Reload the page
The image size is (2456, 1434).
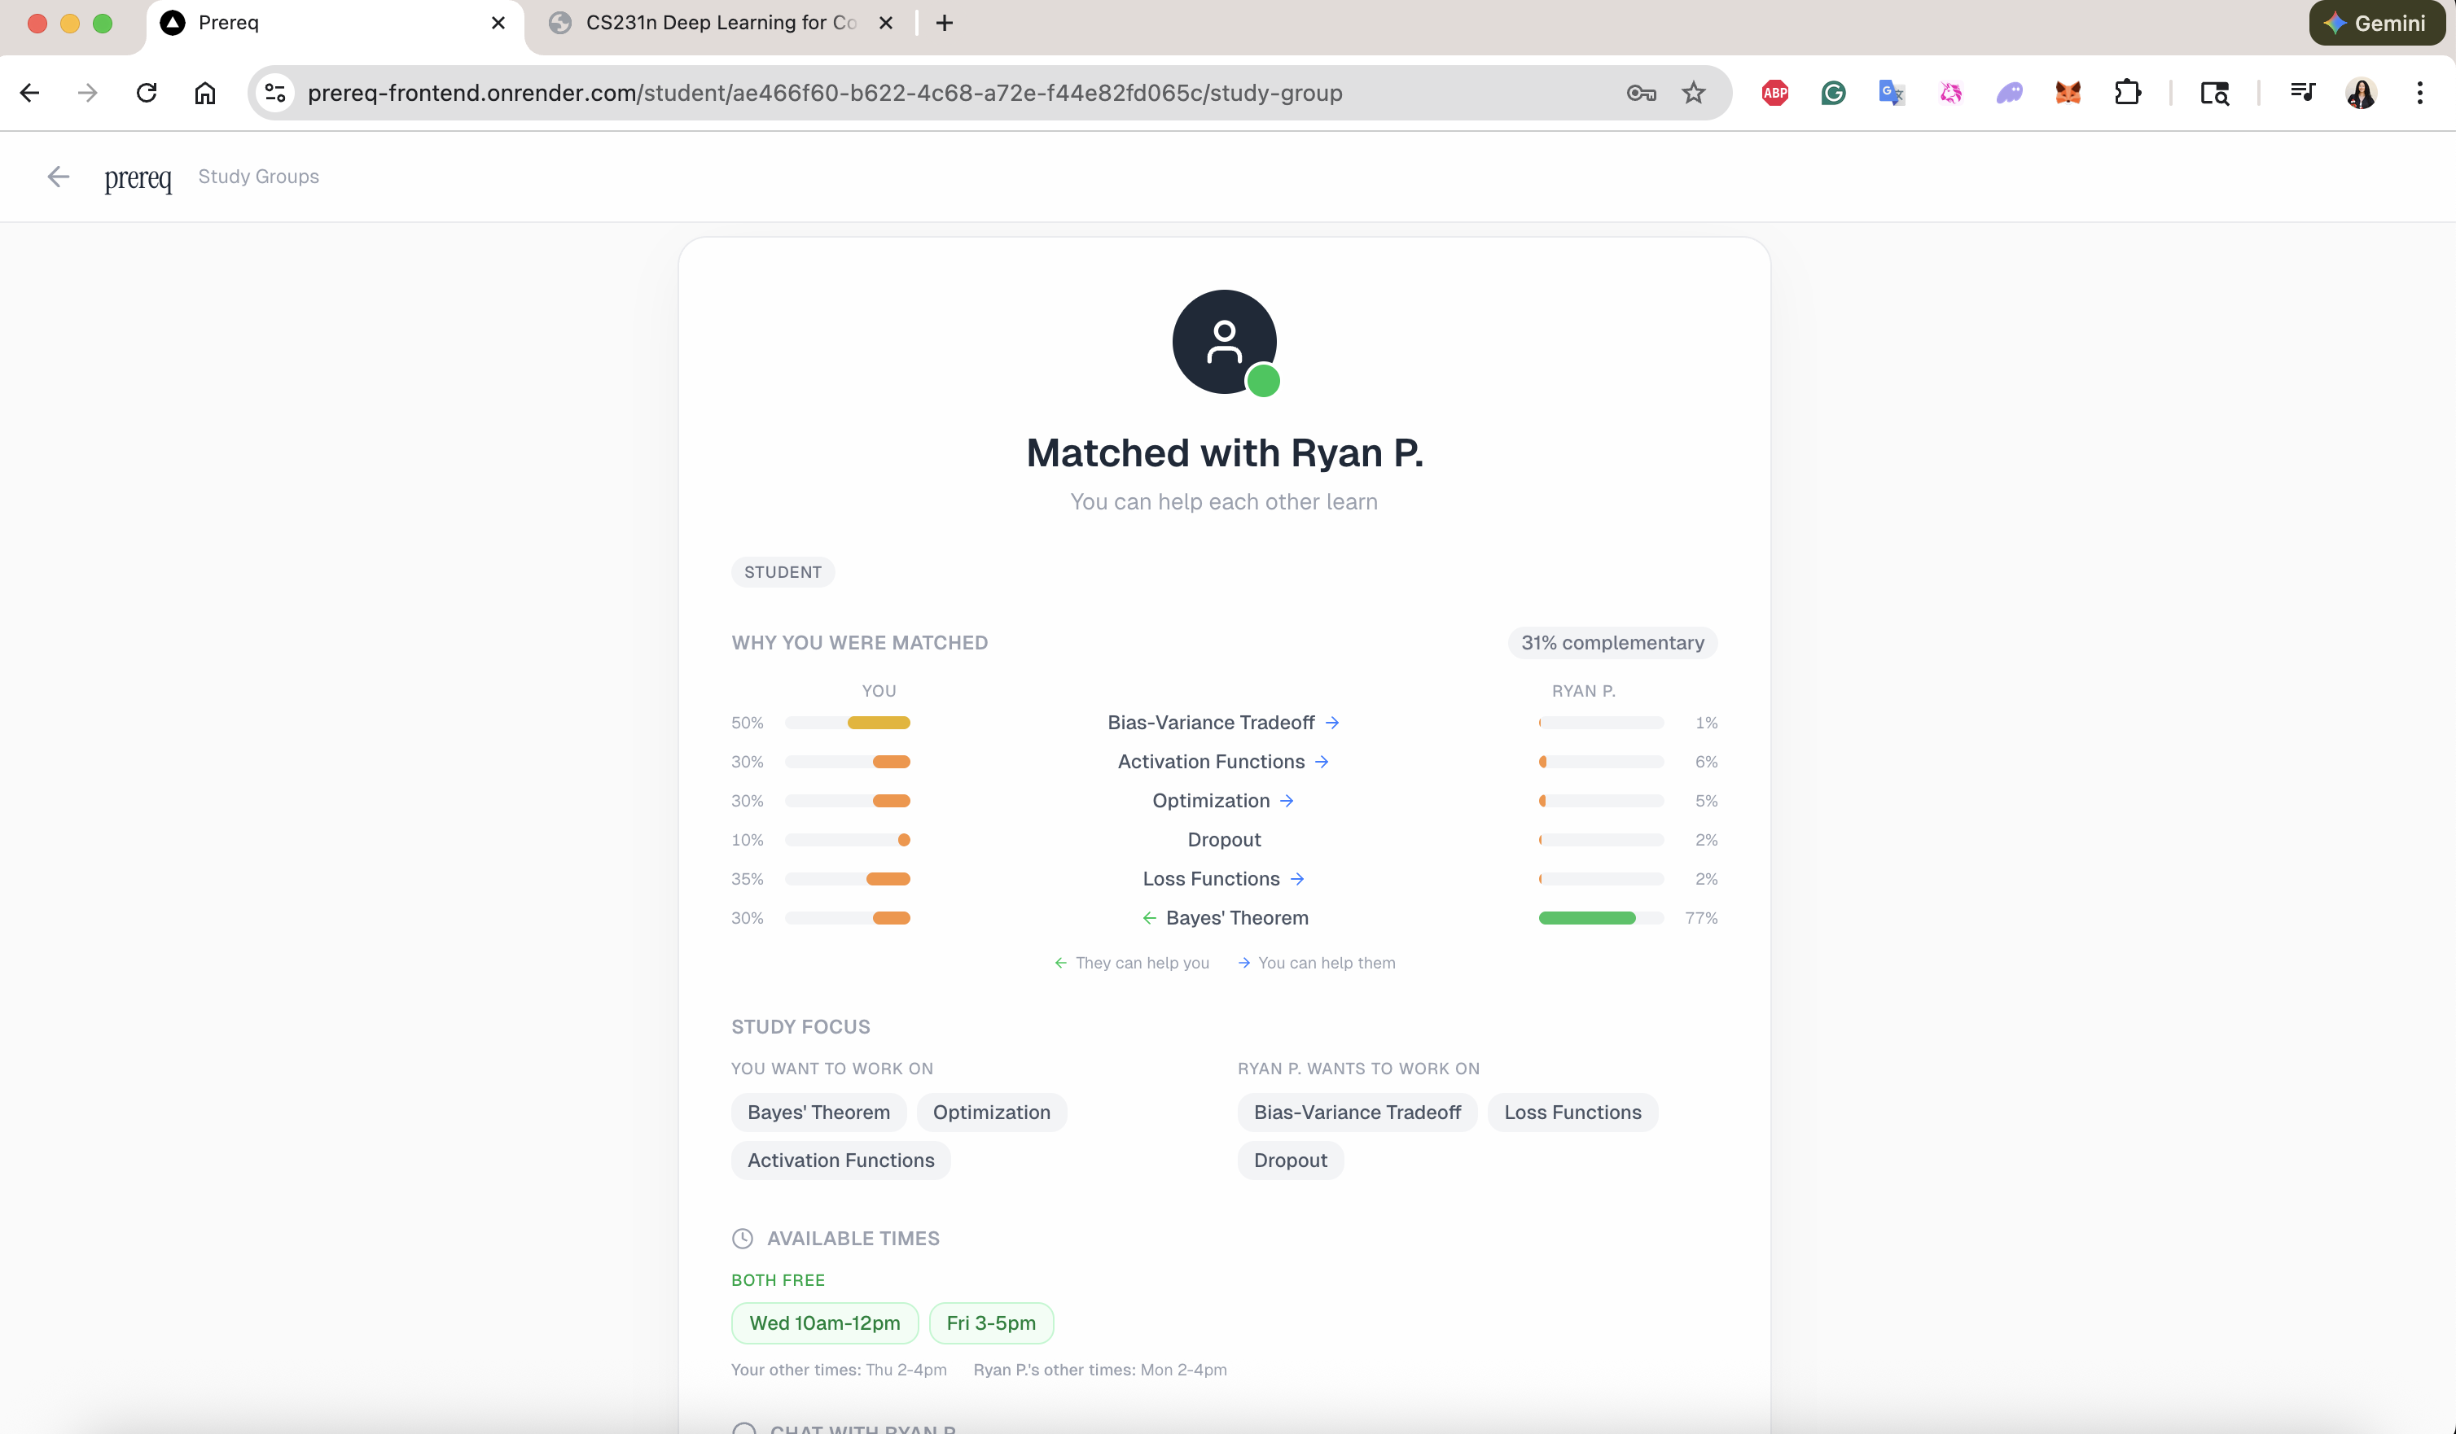(147, 93)
